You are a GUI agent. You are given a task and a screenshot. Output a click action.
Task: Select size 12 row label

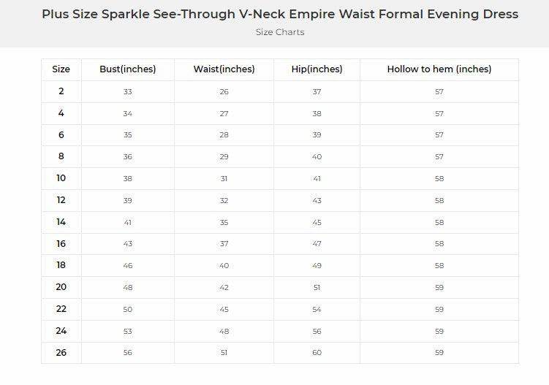pyautogui.click(x=61, y=200)
